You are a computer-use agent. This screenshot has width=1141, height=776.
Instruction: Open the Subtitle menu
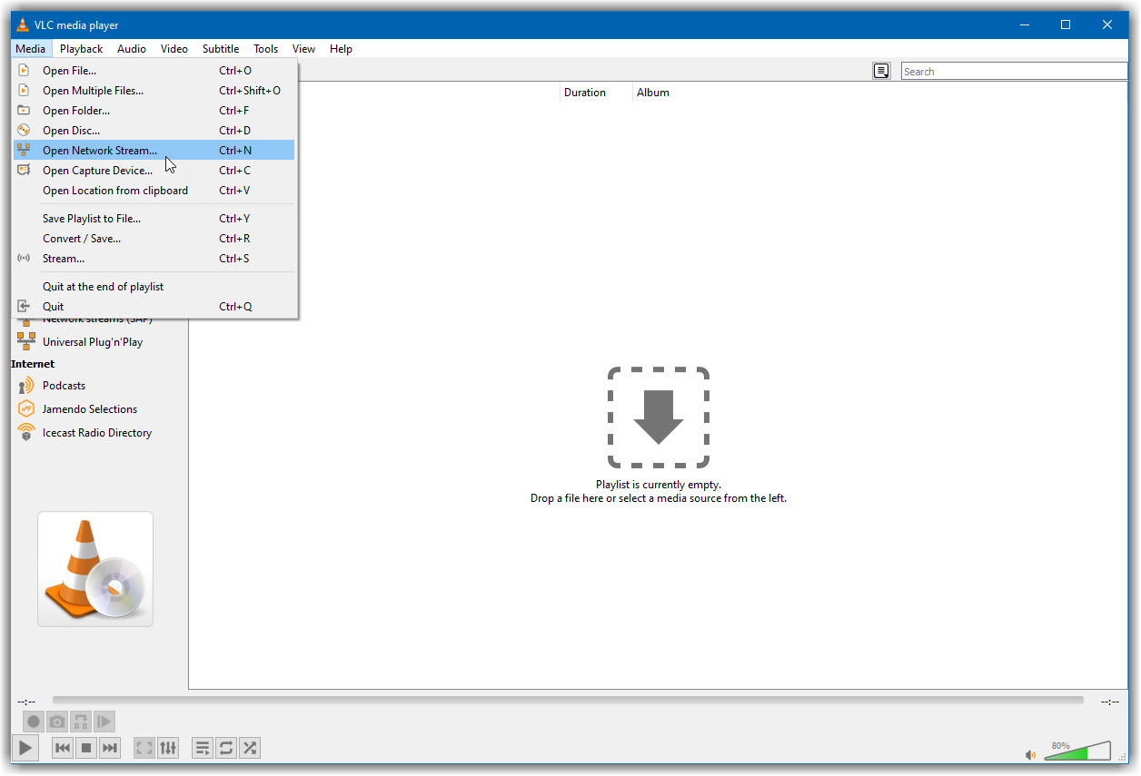(221, 49)
